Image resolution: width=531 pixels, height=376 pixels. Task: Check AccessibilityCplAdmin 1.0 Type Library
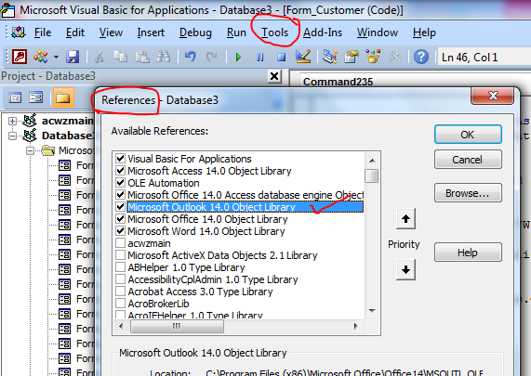120,279
